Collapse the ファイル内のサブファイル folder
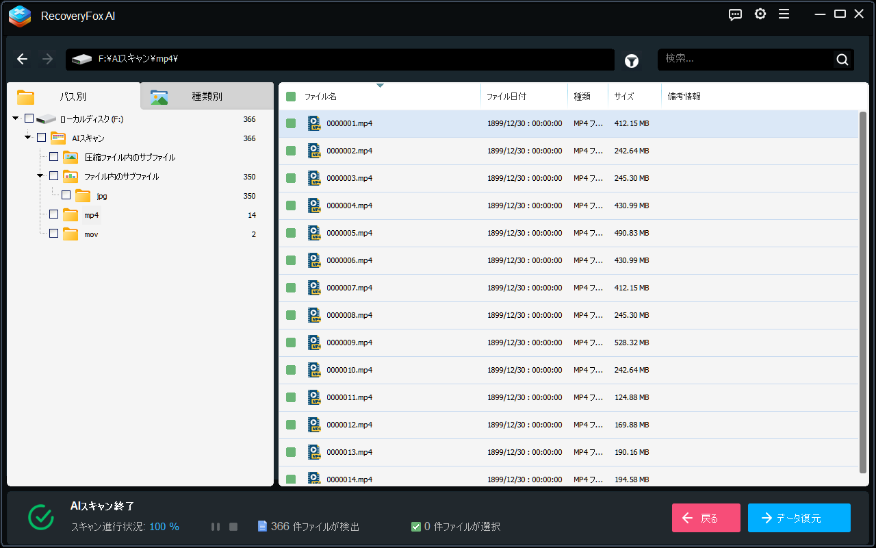The height and width of the screenshot is (548, 876). pyautogui.click(x=40, y=176)
